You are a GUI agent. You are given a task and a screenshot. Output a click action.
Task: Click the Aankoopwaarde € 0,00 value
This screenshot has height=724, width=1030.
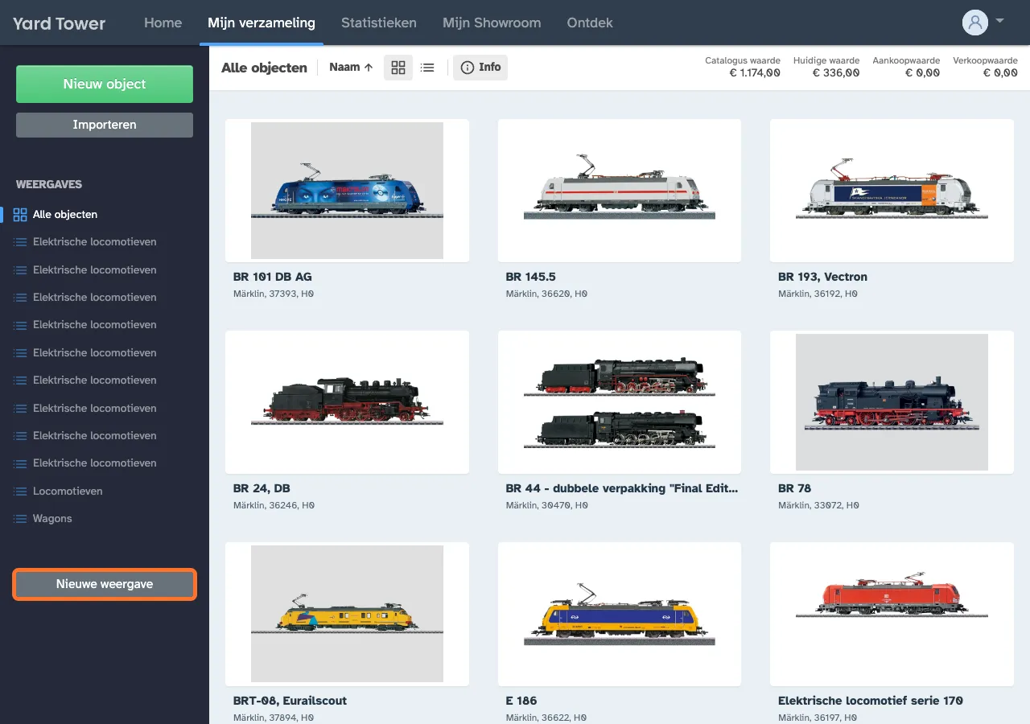[906, 67]
